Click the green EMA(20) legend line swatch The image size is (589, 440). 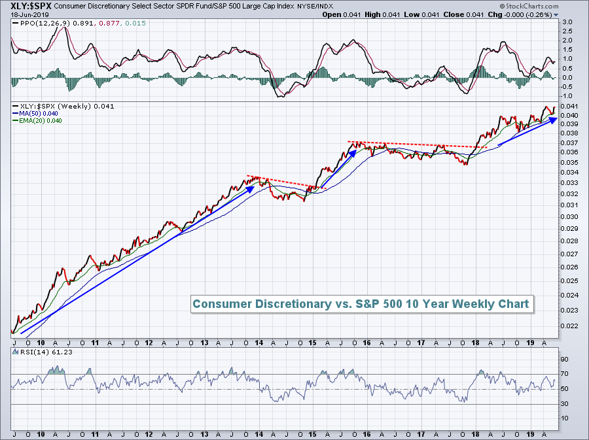point(16,121)
